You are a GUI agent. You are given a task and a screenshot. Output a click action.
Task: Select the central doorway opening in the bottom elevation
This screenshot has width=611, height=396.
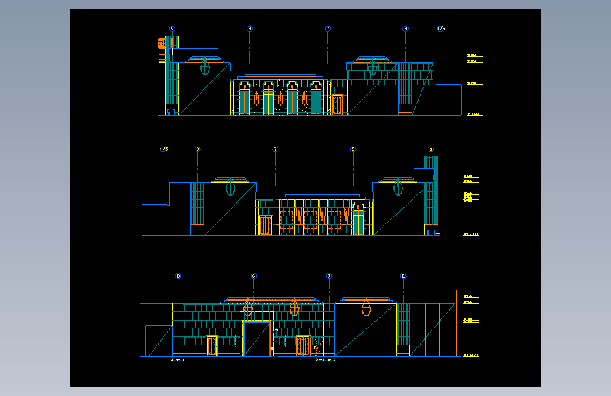pyautogui.click(x=257, y=339)
